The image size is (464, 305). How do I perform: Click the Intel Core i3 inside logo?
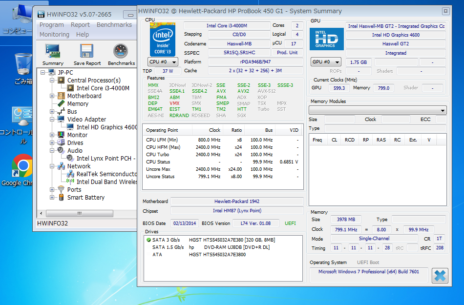click(163, 40)
